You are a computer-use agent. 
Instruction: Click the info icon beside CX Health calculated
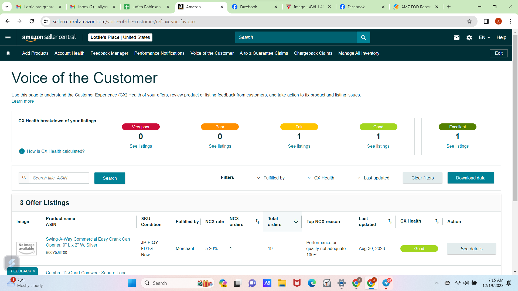22,151
